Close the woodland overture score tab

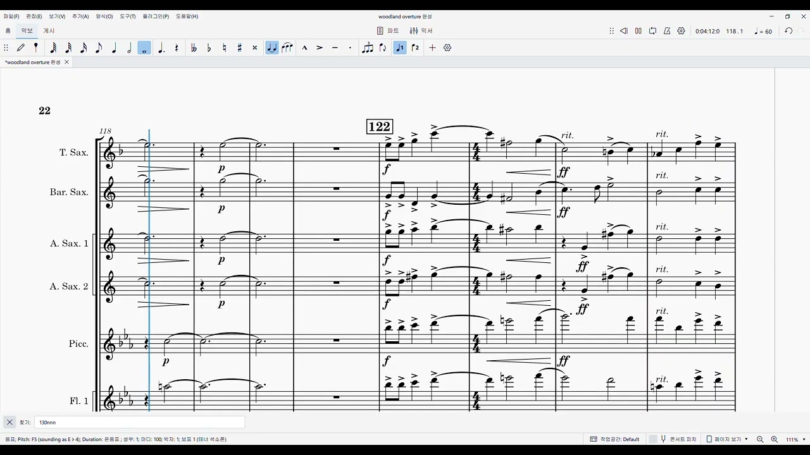pyautogui.click(x=66, y=62)
